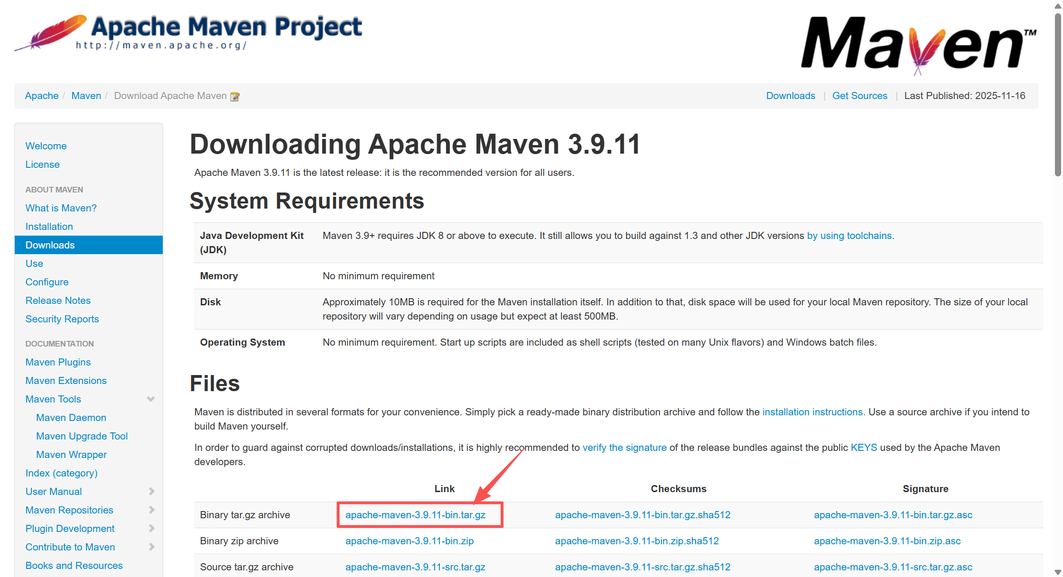Open Maven Daemon in the sidebar

(71, 418)
